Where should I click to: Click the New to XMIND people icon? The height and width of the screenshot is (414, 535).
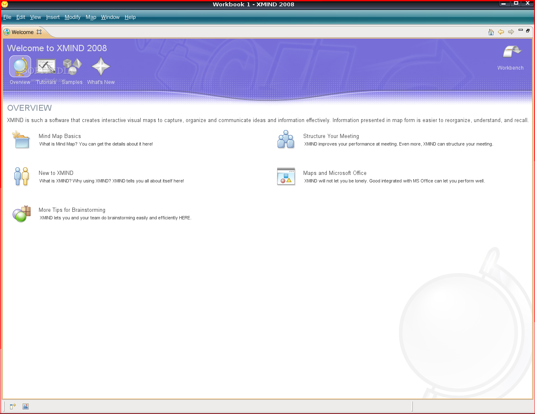pyautogui.click(x=21, y=176)
